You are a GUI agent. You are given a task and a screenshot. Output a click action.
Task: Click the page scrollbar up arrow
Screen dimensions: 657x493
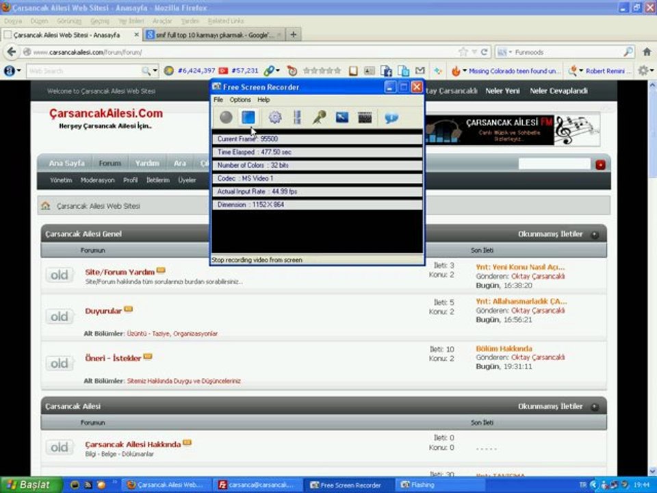pyautogui.click(x=652, y=85)
